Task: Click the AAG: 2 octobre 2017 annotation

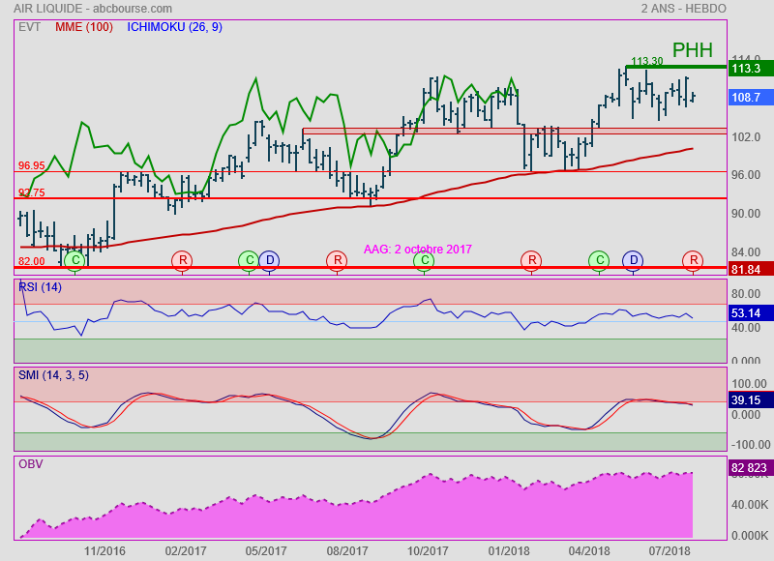Action: [x=418, y=250]
